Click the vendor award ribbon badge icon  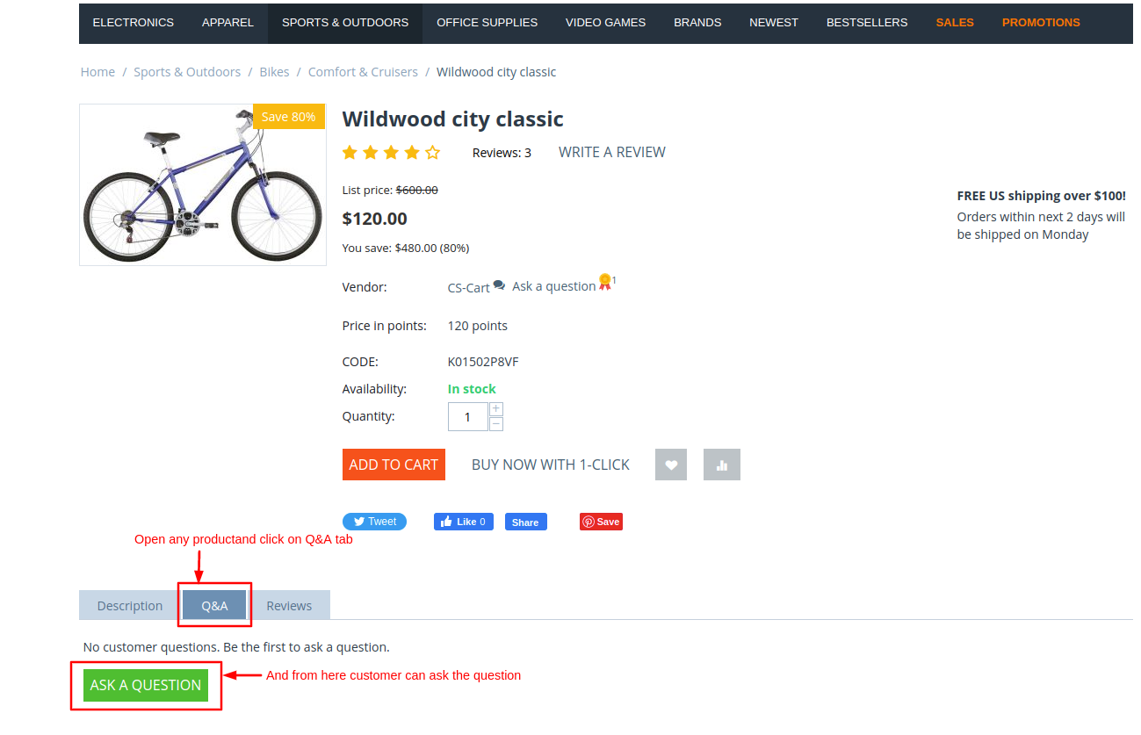[605, 283]
